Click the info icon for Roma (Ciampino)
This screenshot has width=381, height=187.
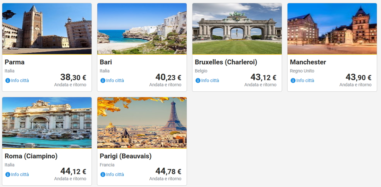[x=8, y=174]
